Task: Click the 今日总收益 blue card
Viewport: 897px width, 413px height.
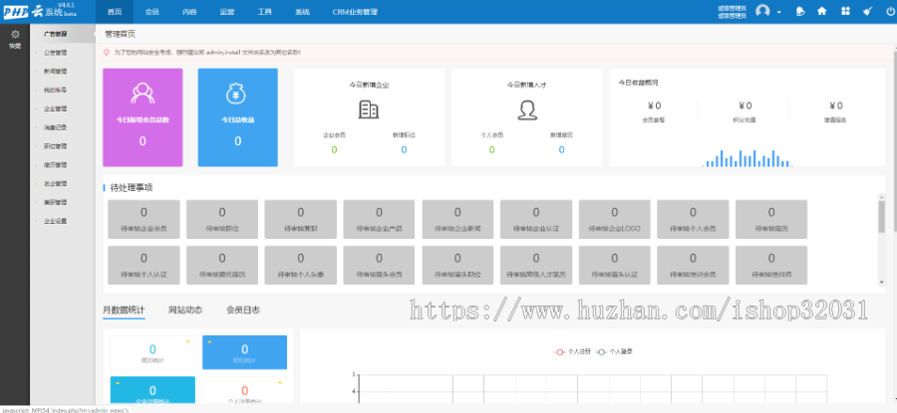Action: (x=238, y=117)
